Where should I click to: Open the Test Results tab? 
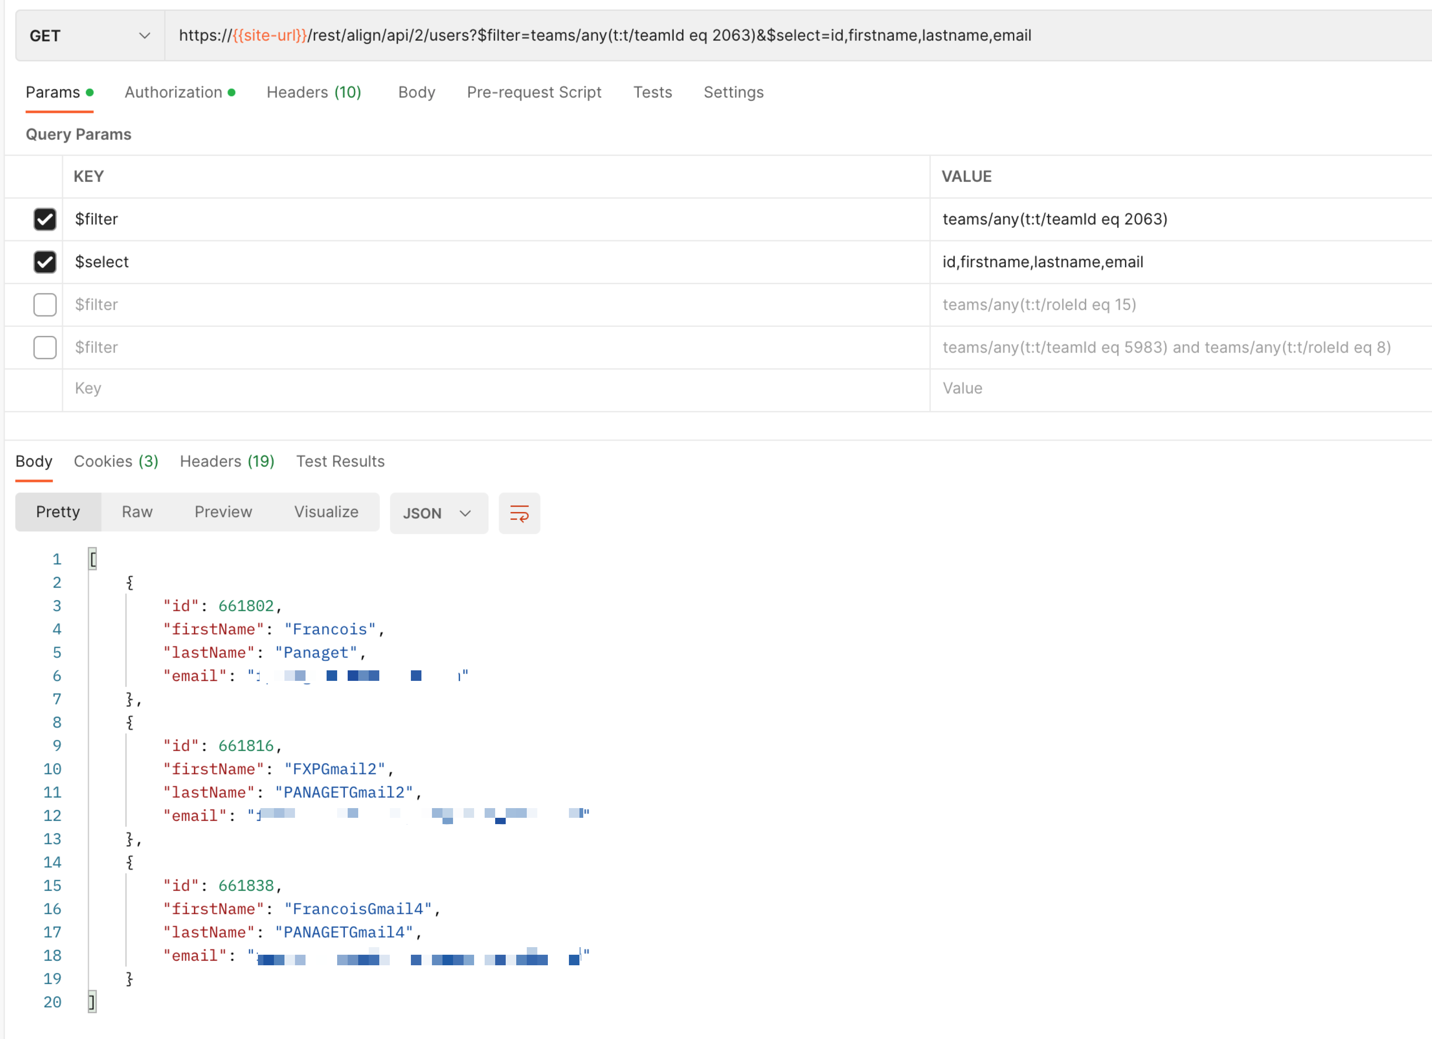[341, 461]
